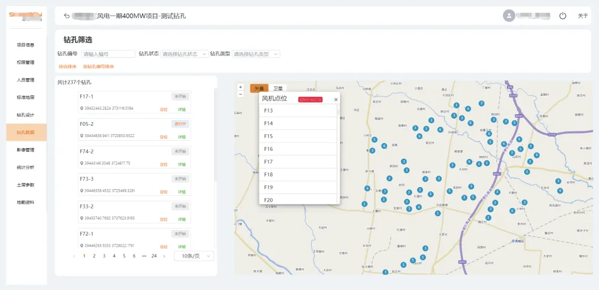Click the back arrow beside the project title
This screenshot has height=290, width=599.
[67, 16]
